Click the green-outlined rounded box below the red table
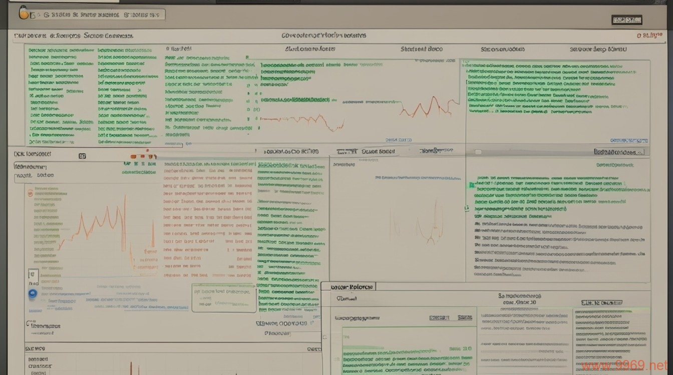 pos(224,297)
